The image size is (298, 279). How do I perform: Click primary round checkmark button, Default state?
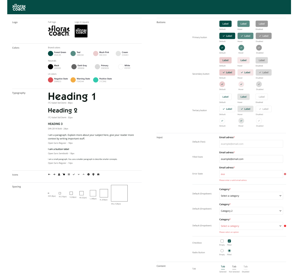[x=222, y=48]
